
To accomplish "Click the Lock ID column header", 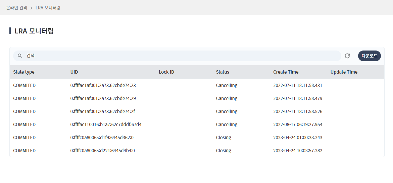I will tap(166, 72).
